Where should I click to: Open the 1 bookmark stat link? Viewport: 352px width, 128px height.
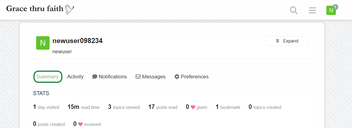tap(228, 107)
